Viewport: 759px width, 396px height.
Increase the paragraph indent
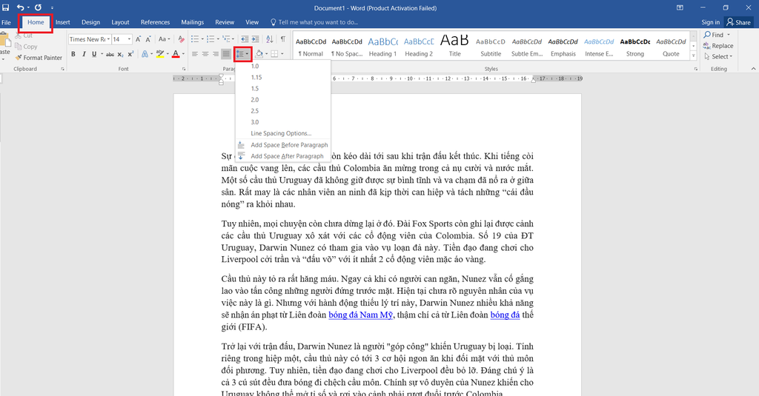click(255, 39)
